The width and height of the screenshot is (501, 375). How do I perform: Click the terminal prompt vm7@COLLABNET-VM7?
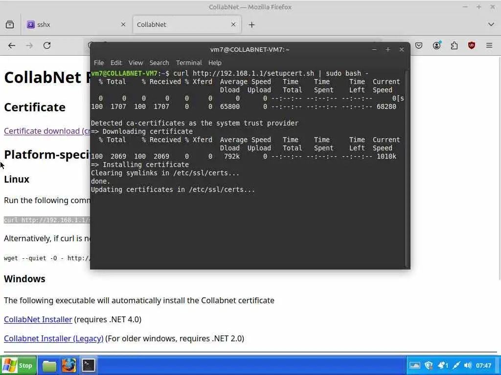(124, 73)
